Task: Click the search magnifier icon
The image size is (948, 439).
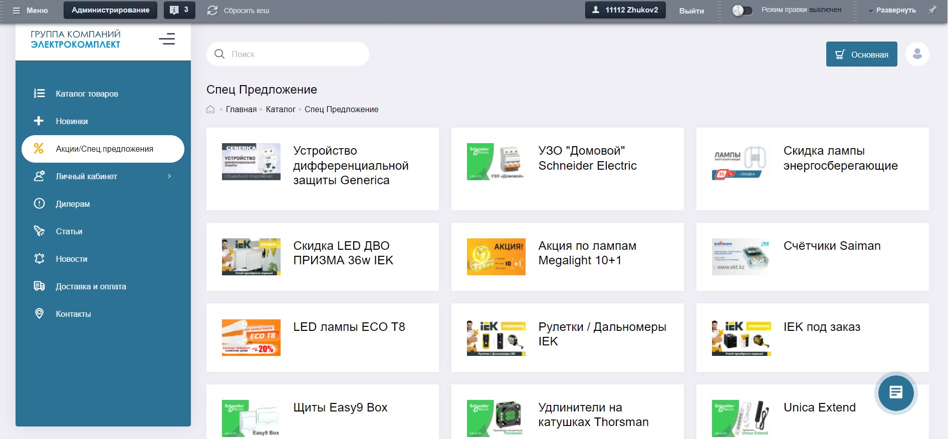Action: (x=219, y=54)
